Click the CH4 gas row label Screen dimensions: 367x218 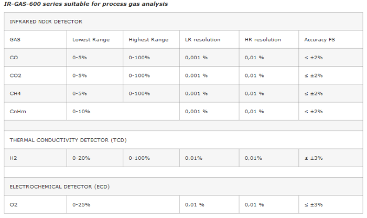16,93
